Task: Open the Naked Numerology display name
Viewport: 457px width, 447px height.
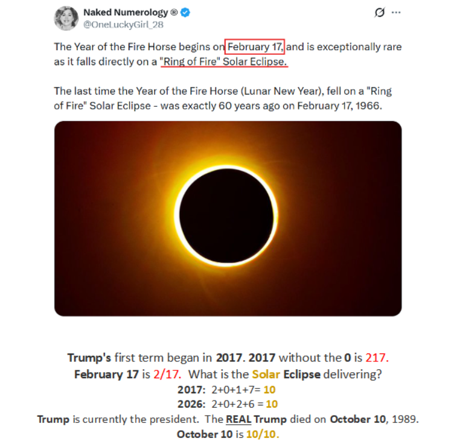Action: coord(126,12)
